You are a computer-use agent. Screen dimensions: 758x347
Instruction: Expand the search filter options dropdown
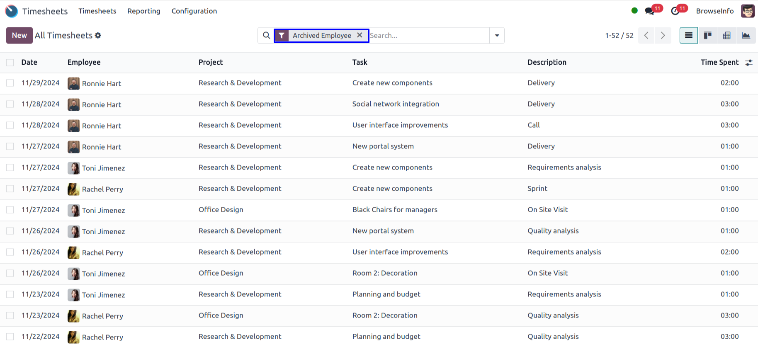(x=497, y=36)
